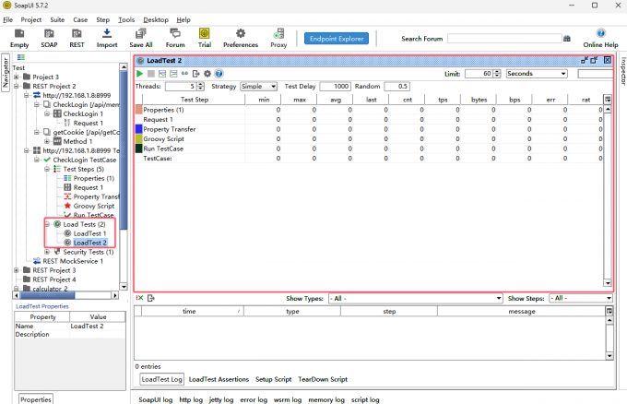Expand the Project 3 tree node

(17, 77)
